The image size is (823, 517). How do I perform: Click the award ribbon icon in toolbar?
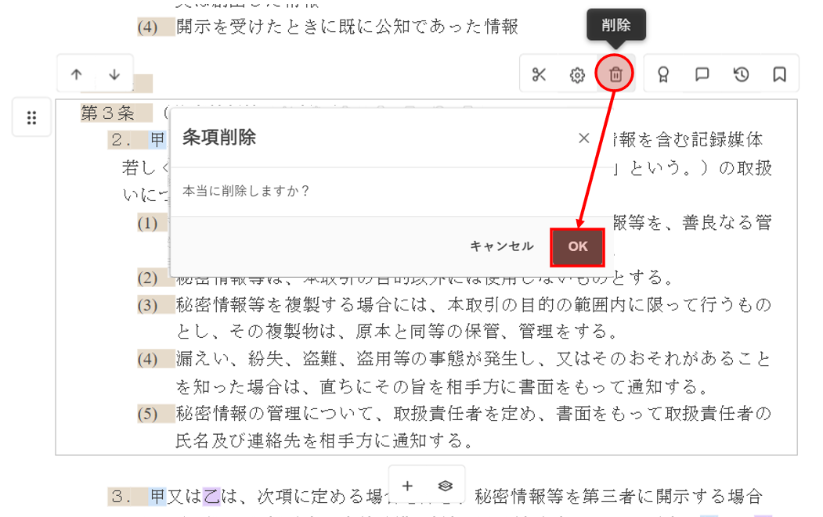pos(663,75)
